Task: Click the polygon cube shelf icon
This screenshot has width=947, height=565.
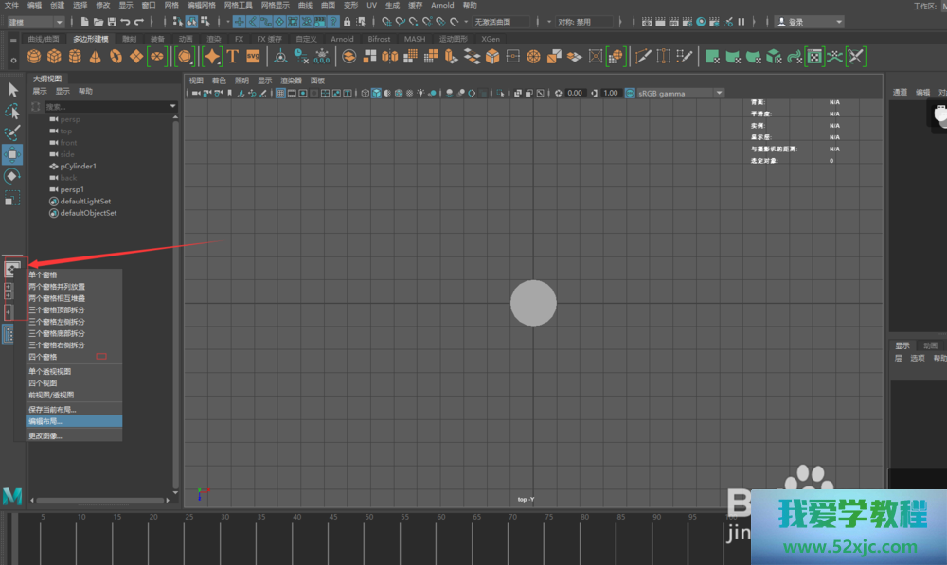Action: 55,57
